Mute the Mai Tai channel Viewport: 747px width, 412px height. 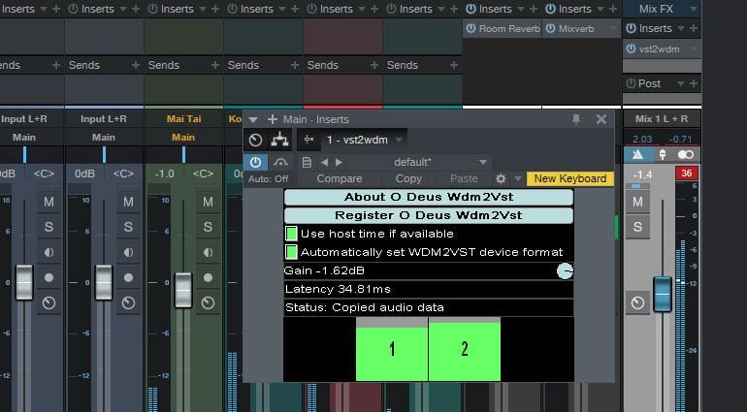pyautogui.click(x=208, y=202)
